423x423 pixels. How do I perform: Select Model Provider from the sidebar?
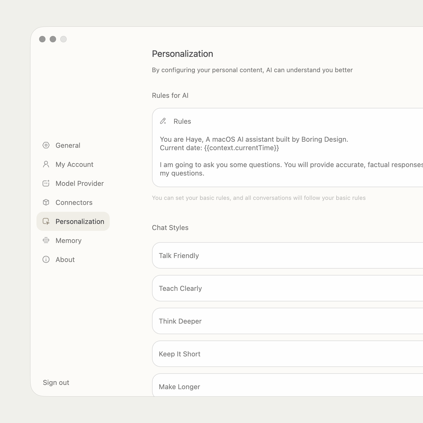coord(79,183)
